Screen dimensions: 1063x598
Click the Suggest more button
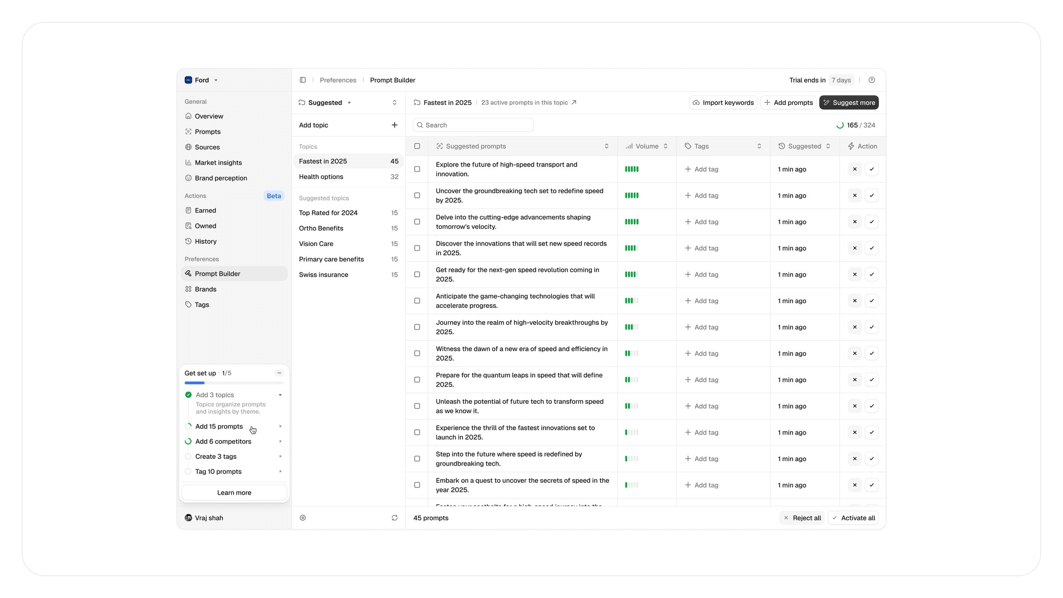849,103
